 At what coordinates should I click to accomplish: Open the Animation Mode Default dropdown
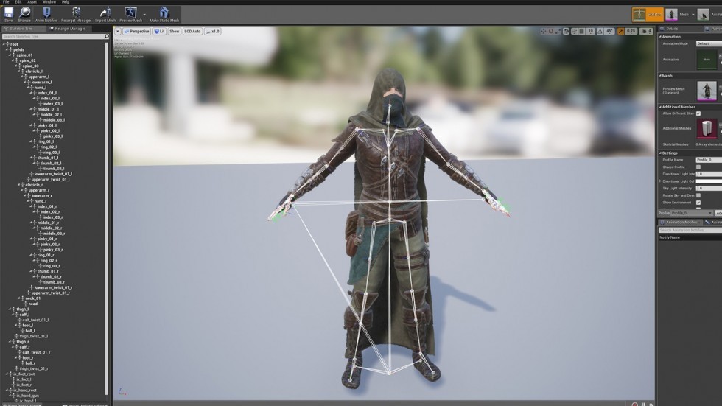click(x=709, y=43)
